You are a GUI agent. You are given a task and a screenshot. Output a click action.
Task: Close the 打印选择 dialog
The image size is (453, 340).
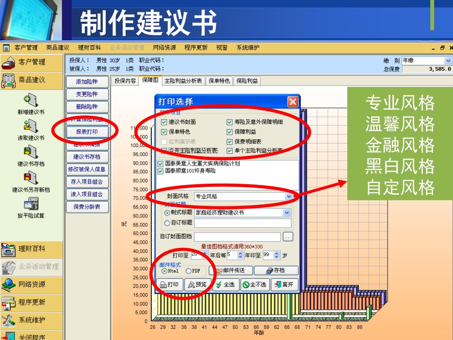click(293, 101)
